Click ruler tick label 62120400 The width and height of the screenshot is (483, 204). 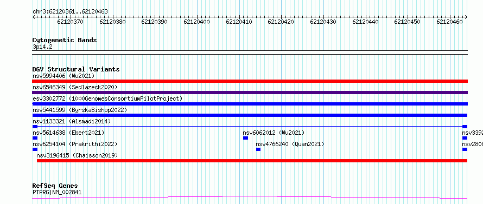(196, 22)
